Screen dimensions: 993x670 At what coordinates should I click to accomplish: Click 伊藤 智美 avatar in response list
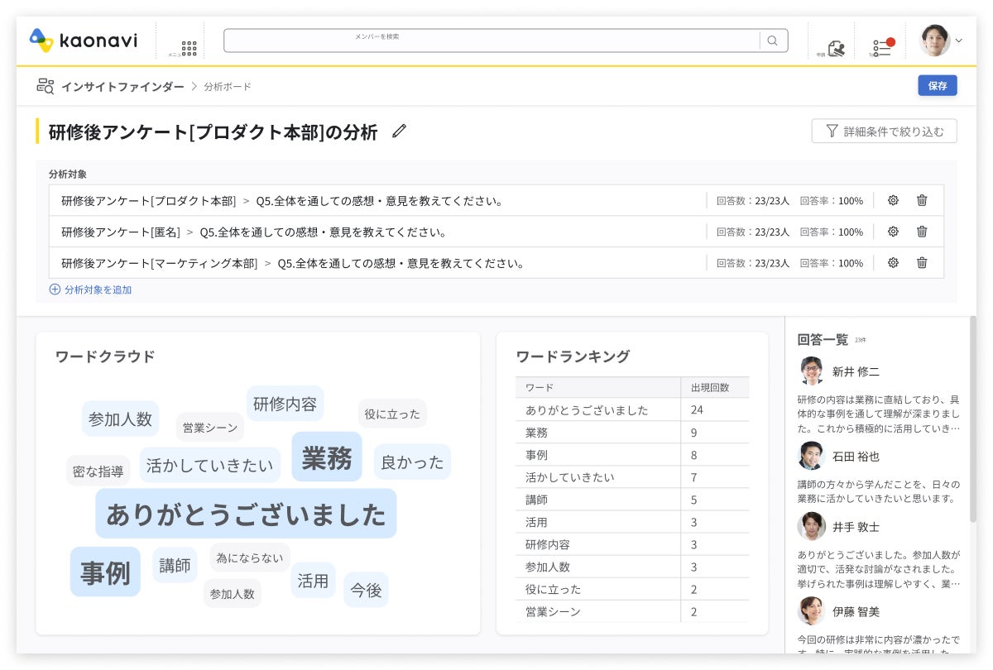[x=812, y=610]
